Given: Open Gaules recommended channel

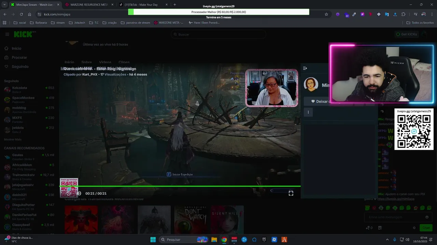Looking at the screenshot, I should [29, 157].
